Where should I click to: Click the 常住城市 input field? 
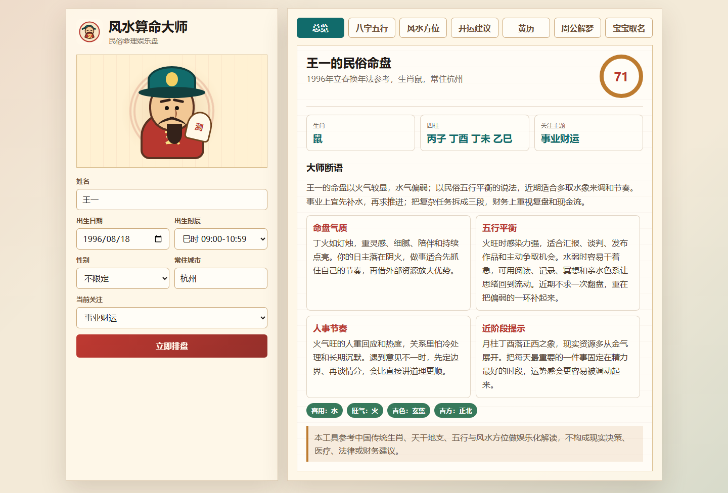[221, 278]
